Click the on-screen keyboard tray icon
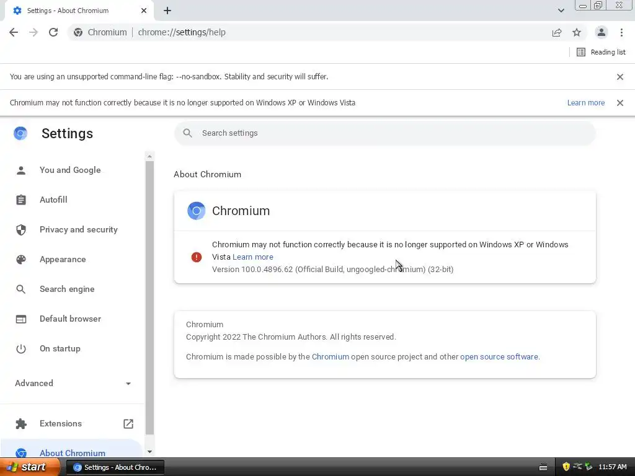This screenshot has height=476, width=635. [543, 467]
